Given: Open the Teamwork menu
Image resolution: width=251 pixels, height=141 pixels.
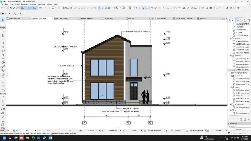Looking at the screenshot, I should [41, 4].
